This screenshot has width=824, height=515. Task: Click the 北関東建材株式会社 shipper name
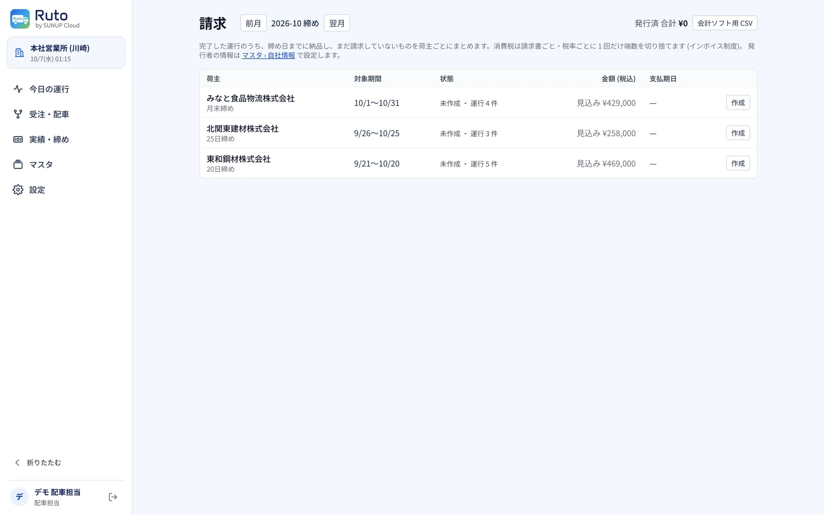(x=243, y=129)
